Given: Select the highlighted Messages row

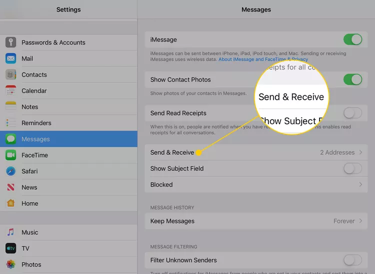Looking at the screenshot, I should click(68, 139).
